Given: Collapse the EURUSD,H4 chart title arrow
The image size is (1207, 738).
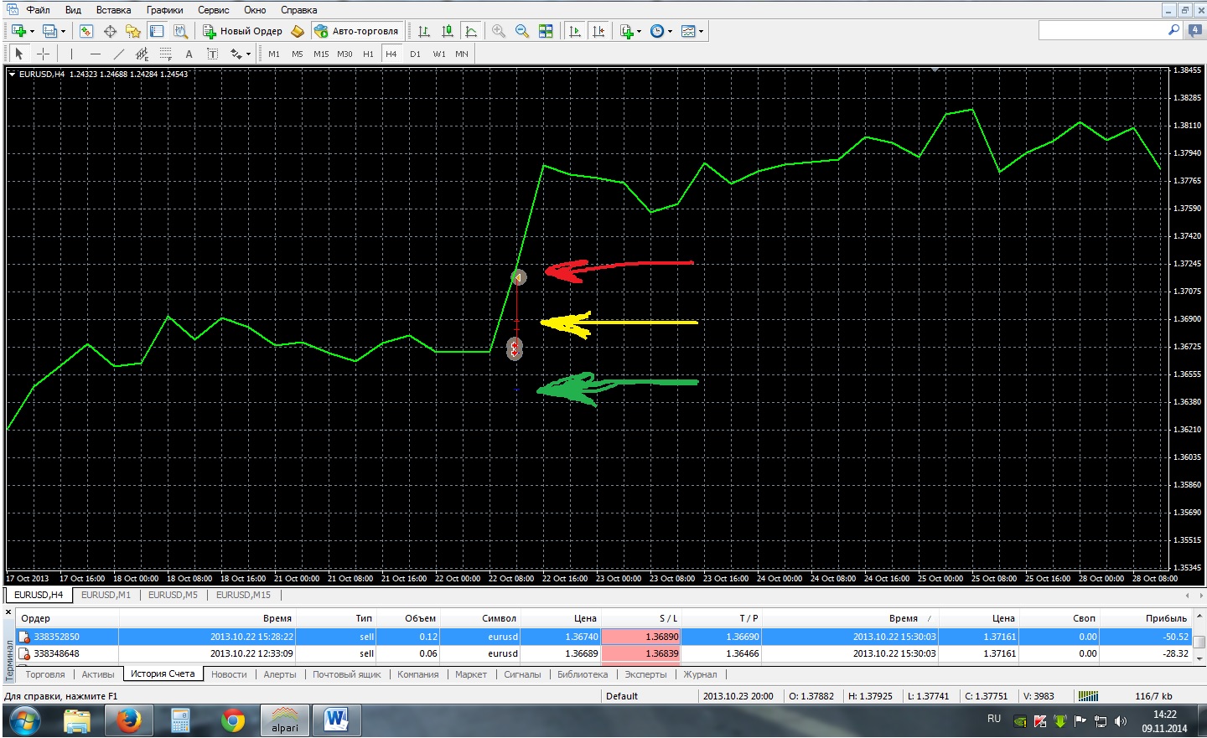Looking at the screenshot, I should [13, 74].
